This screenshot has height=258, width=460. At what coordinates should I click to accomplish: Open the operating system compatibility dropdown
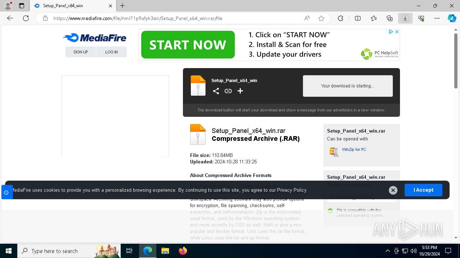click(362, 197)
